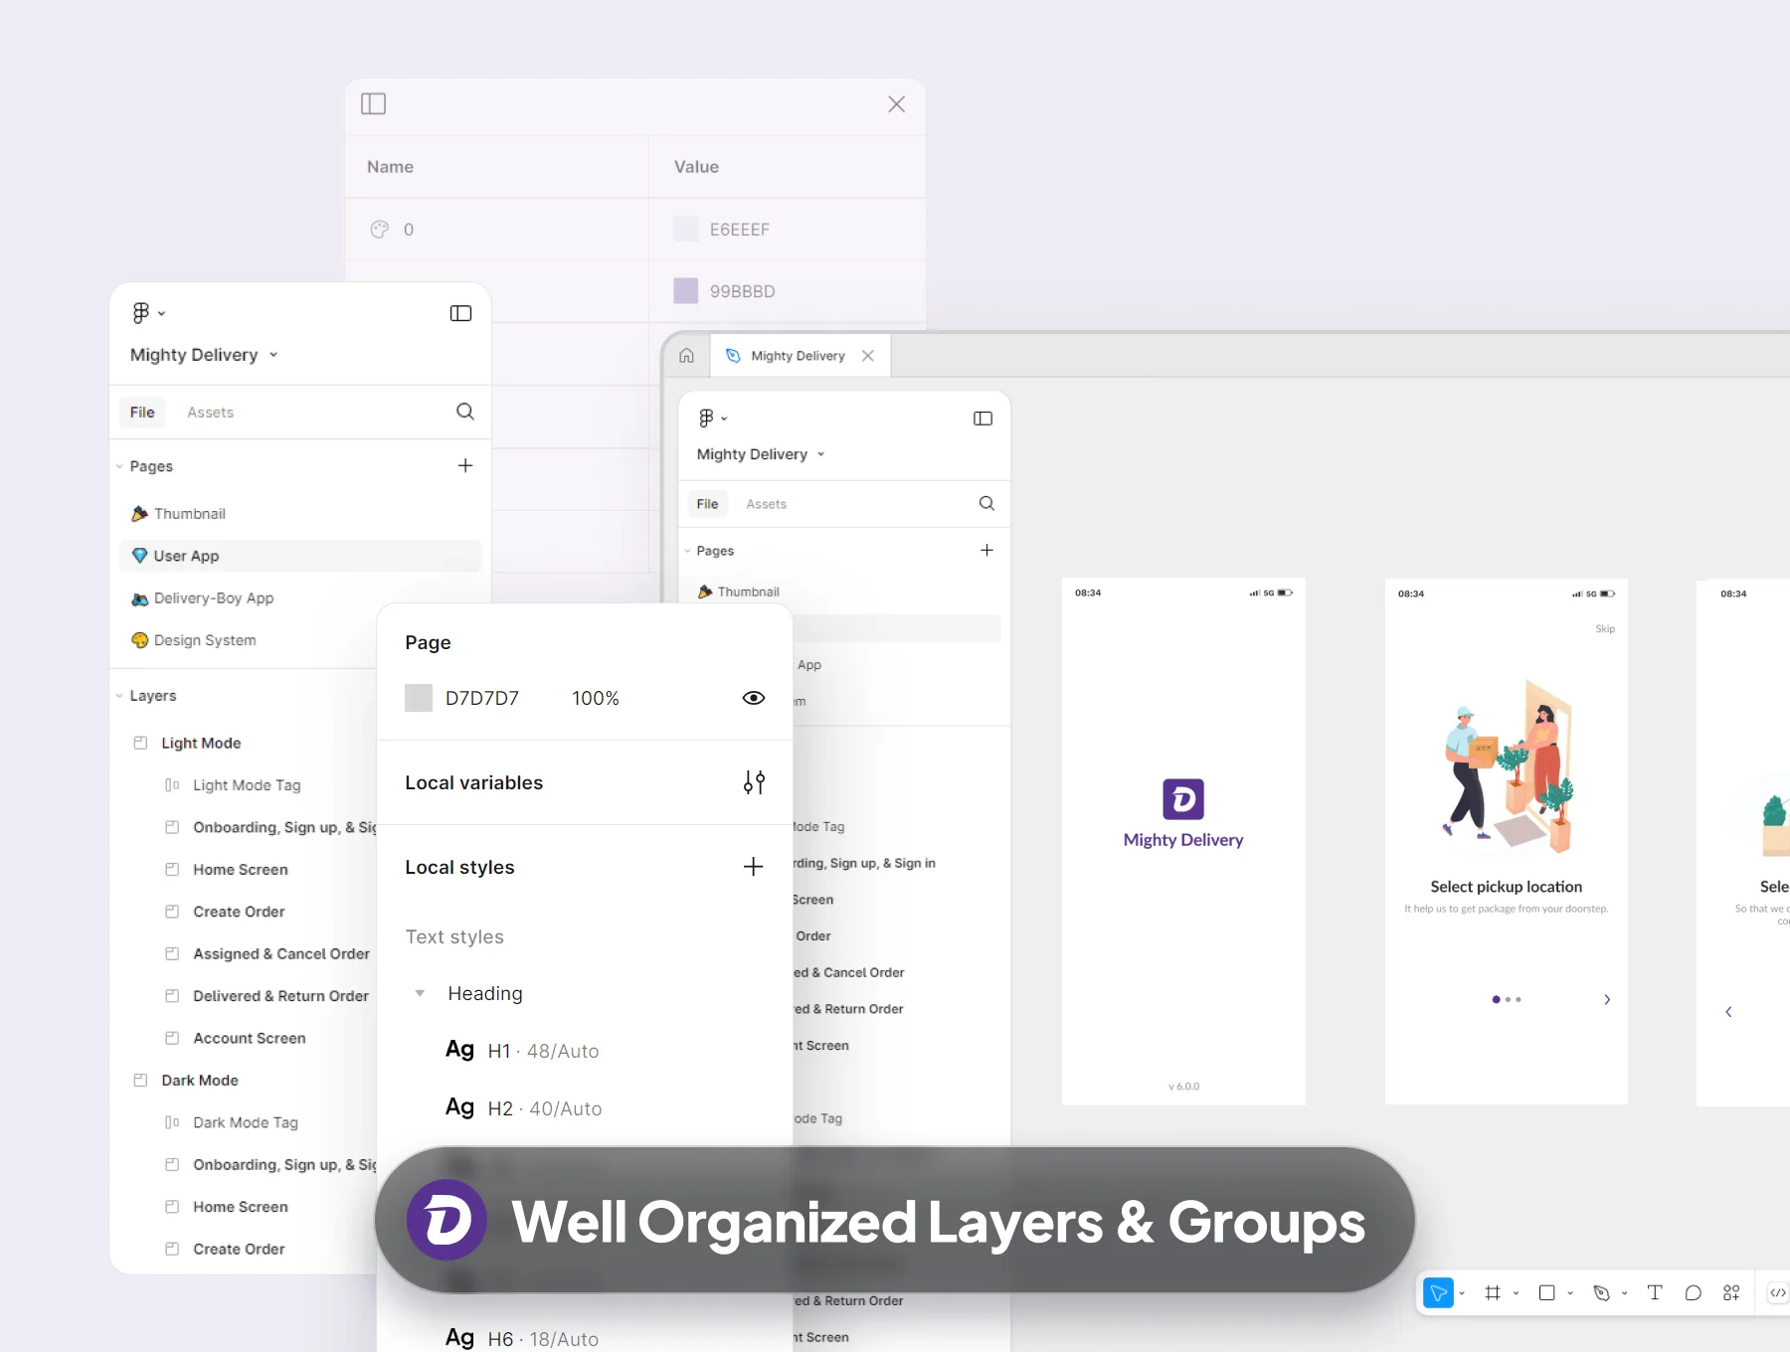Screen dimensions: 1790x1352
Task: Open Pen tool options dropdown arrow
Action: [x=1624, y=1293]
